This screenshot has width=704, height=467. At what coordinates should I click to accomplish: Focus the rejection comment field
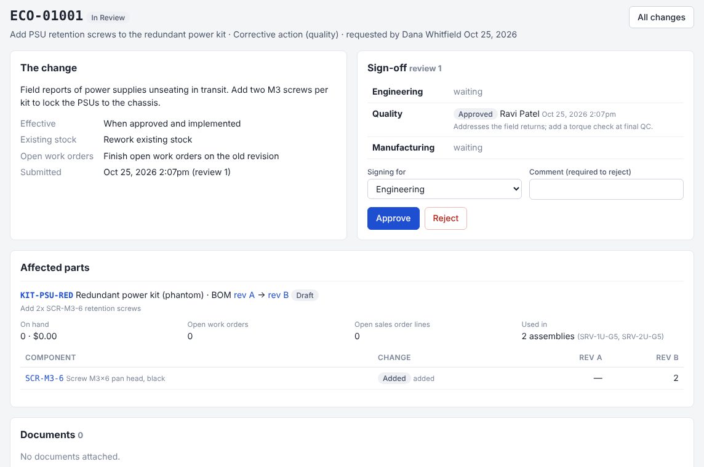pos(606,189)
